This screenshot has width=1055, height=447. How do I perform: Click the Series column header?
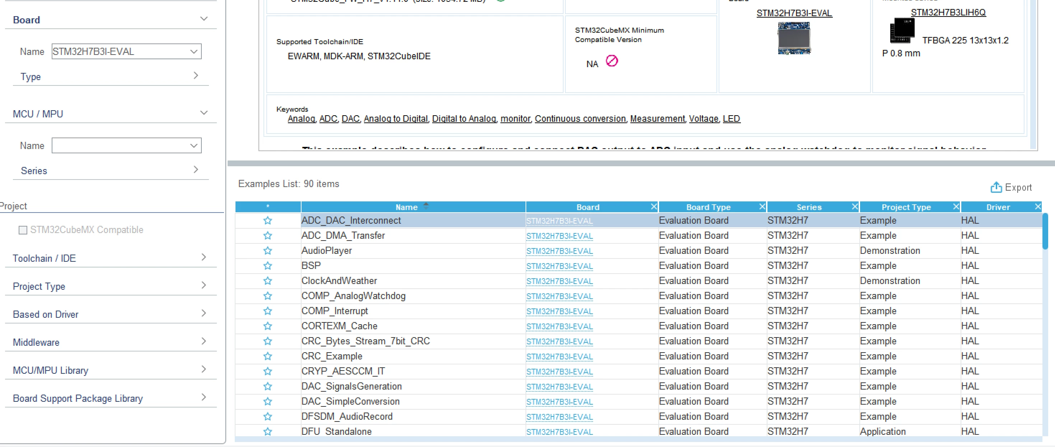pyautogui.click(x=809, y=207)
